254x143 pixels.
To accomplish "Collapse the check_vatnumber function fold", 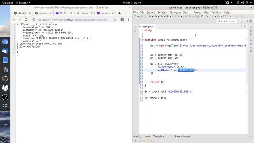I will coord(144,40).
